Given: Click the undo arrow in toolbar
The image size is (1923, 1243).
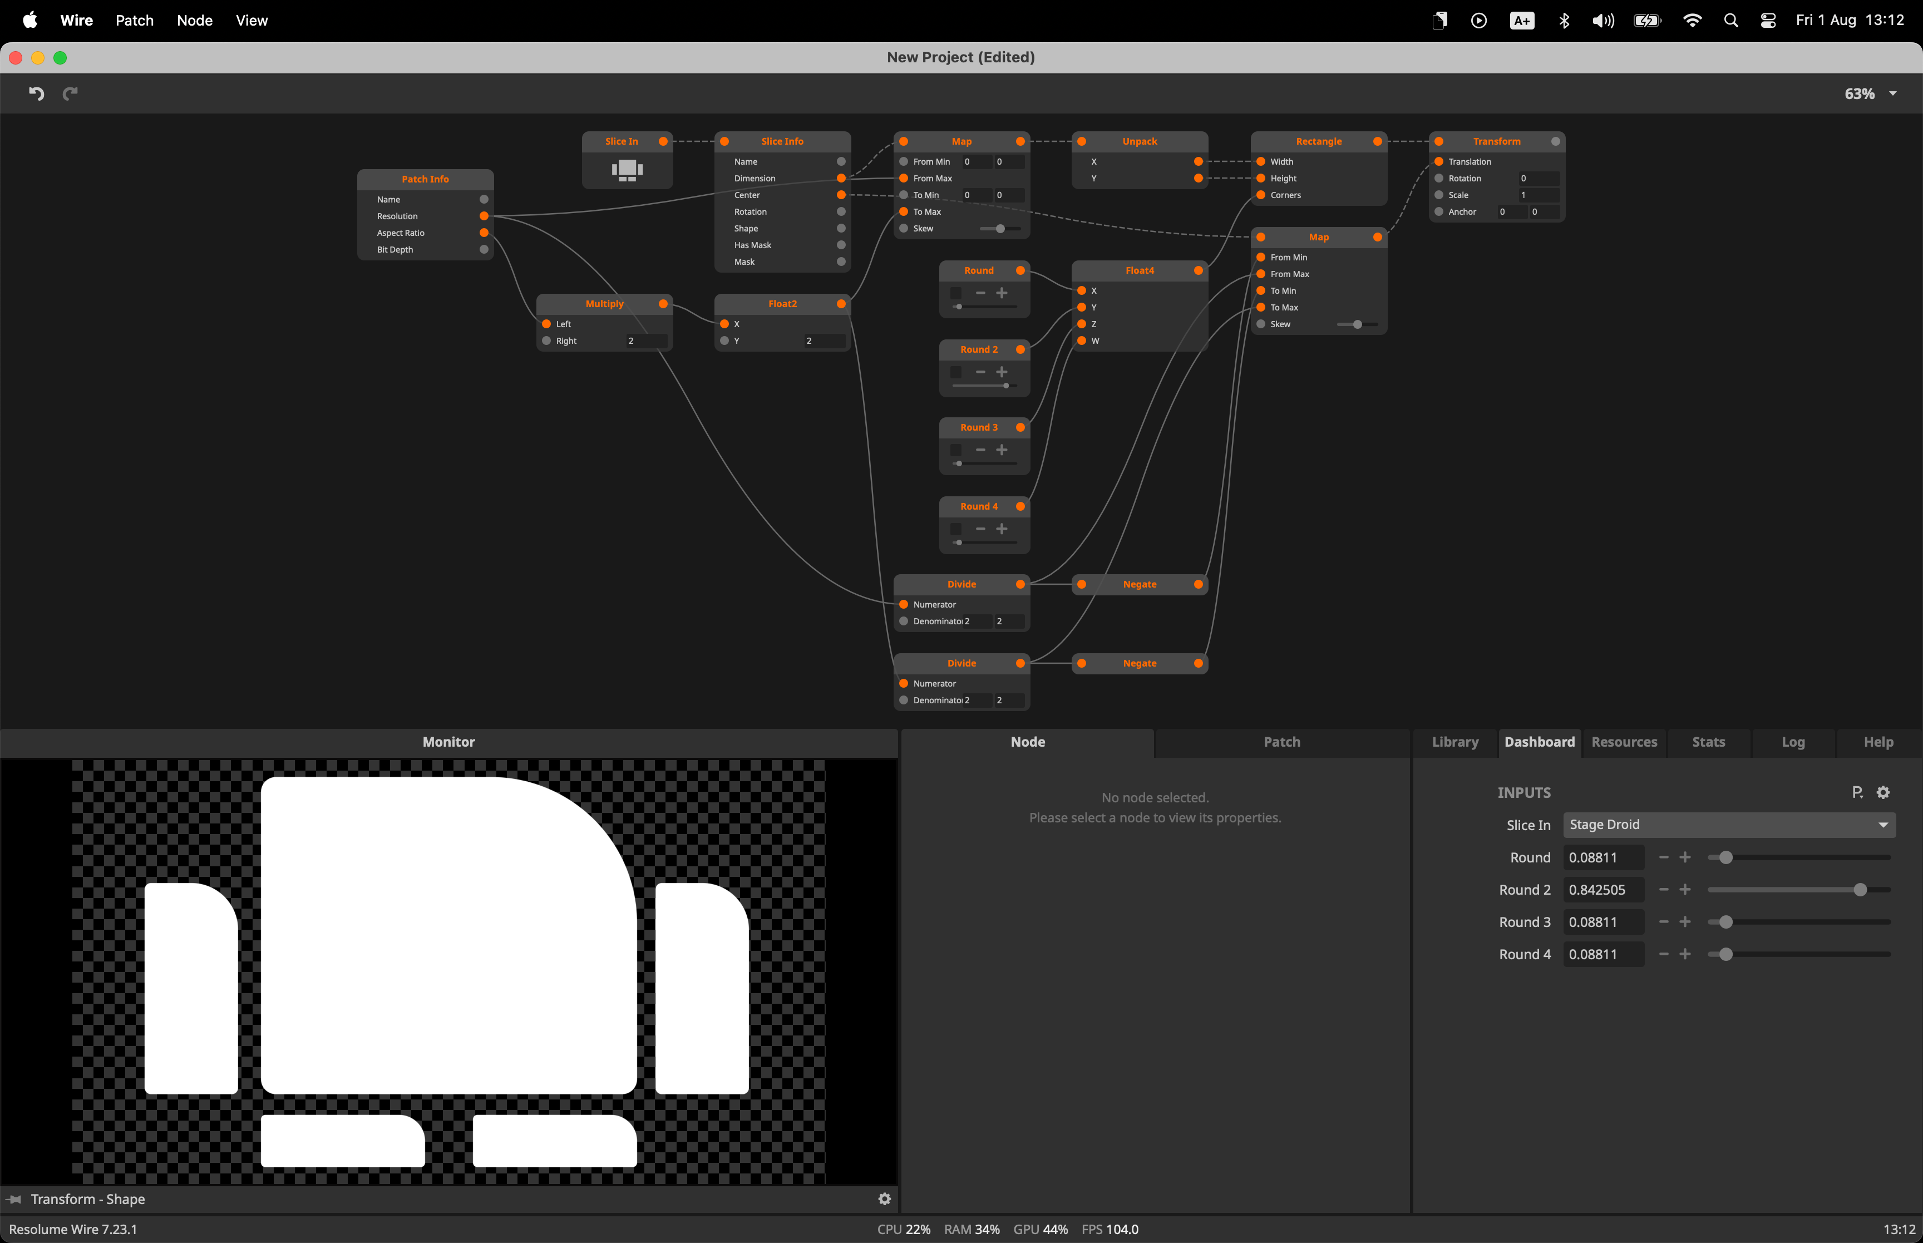Looking at the screenshot, I should pyautogui.click(x=36, y=93).
